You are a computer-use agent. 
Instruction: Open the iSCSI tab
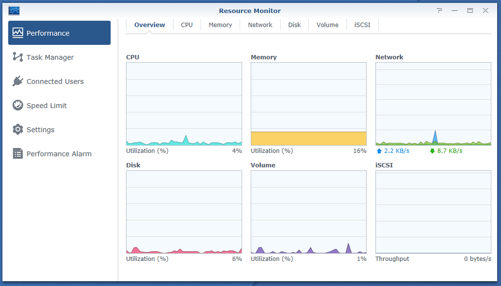point(363,25)
